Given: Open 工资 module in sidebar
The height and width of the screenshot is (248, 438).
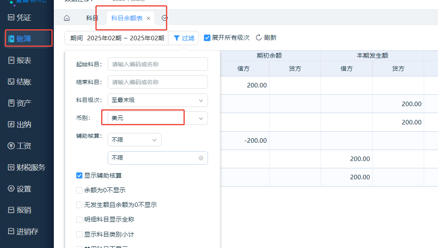Looking at the screenshot, I should 24,146.
